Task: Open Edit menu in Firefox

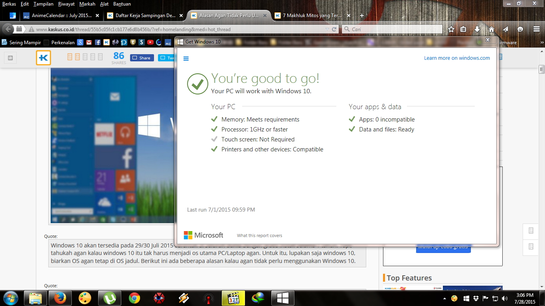Action: (x=25, y=4)
